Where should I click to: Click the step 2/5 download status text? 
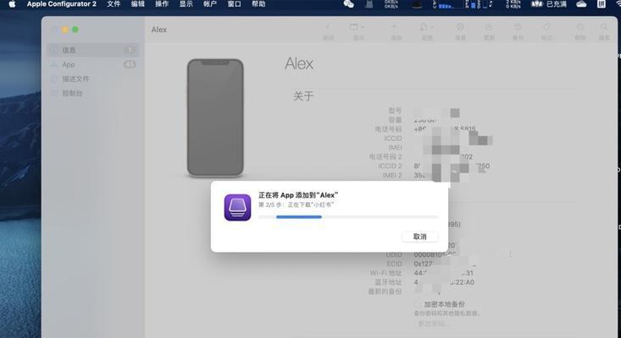click(297, 205)
